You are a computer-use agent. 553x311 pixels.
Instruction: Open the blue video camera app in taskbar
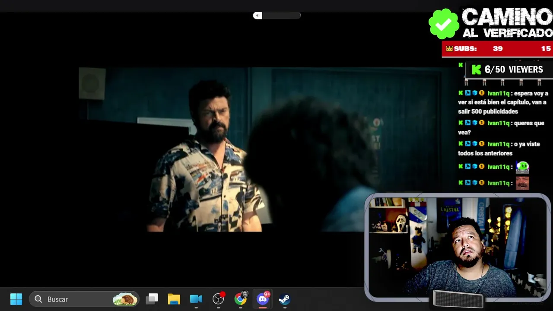click(196, 299)
